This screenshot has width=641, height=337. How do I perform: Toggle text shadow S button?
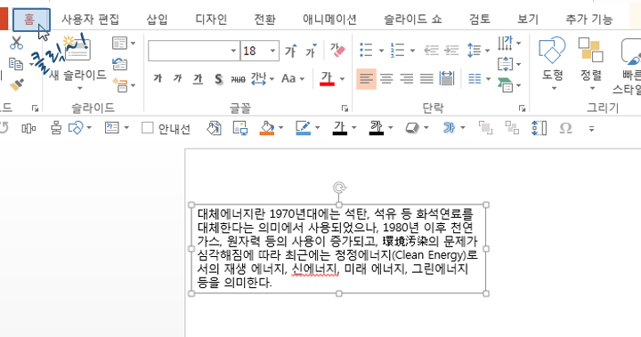[219, 78]
